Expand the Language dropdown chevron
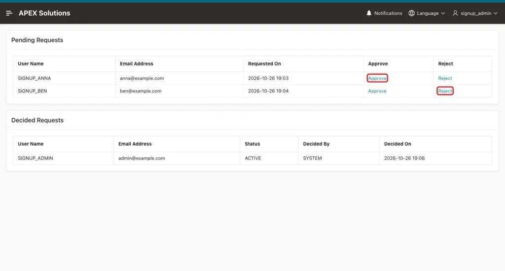The height and width of the screenshot is (271, 505). point(443,13)
